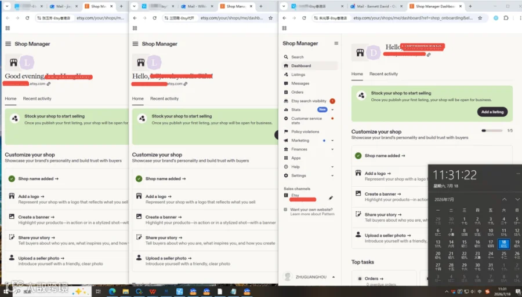This screenshot has width=522, height=297.
Task: Select date 25 in the calendar popup
Action: (503, 255)
